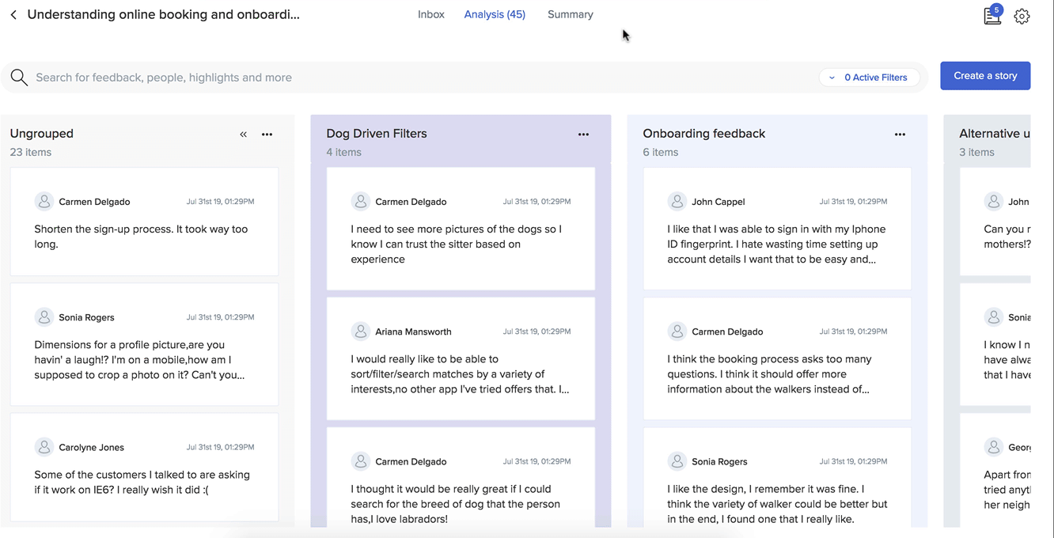Open the notes icon with badge 5
Viewport: 1054px width, 538px height.
(992, 16)
